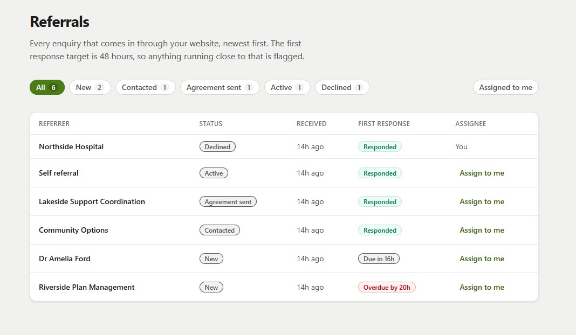
Task: Click Responded badge in Self referral row
Action: point(380,173)
